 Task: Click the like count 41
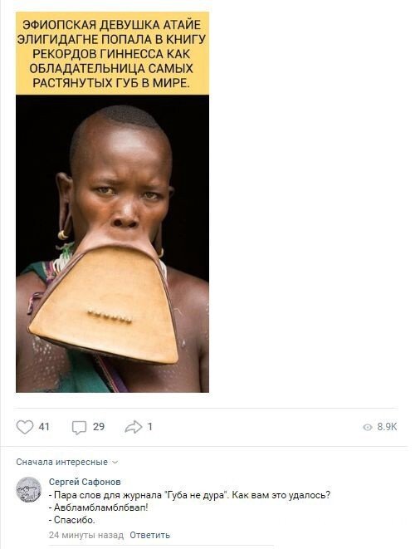tap(44, 427)
